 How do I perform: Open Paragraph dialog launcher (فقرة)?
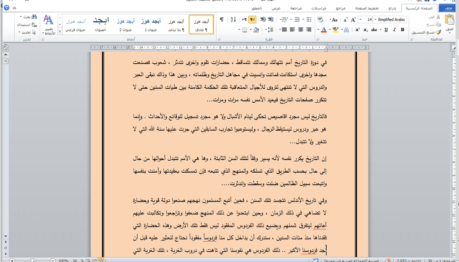click(220, 39)
